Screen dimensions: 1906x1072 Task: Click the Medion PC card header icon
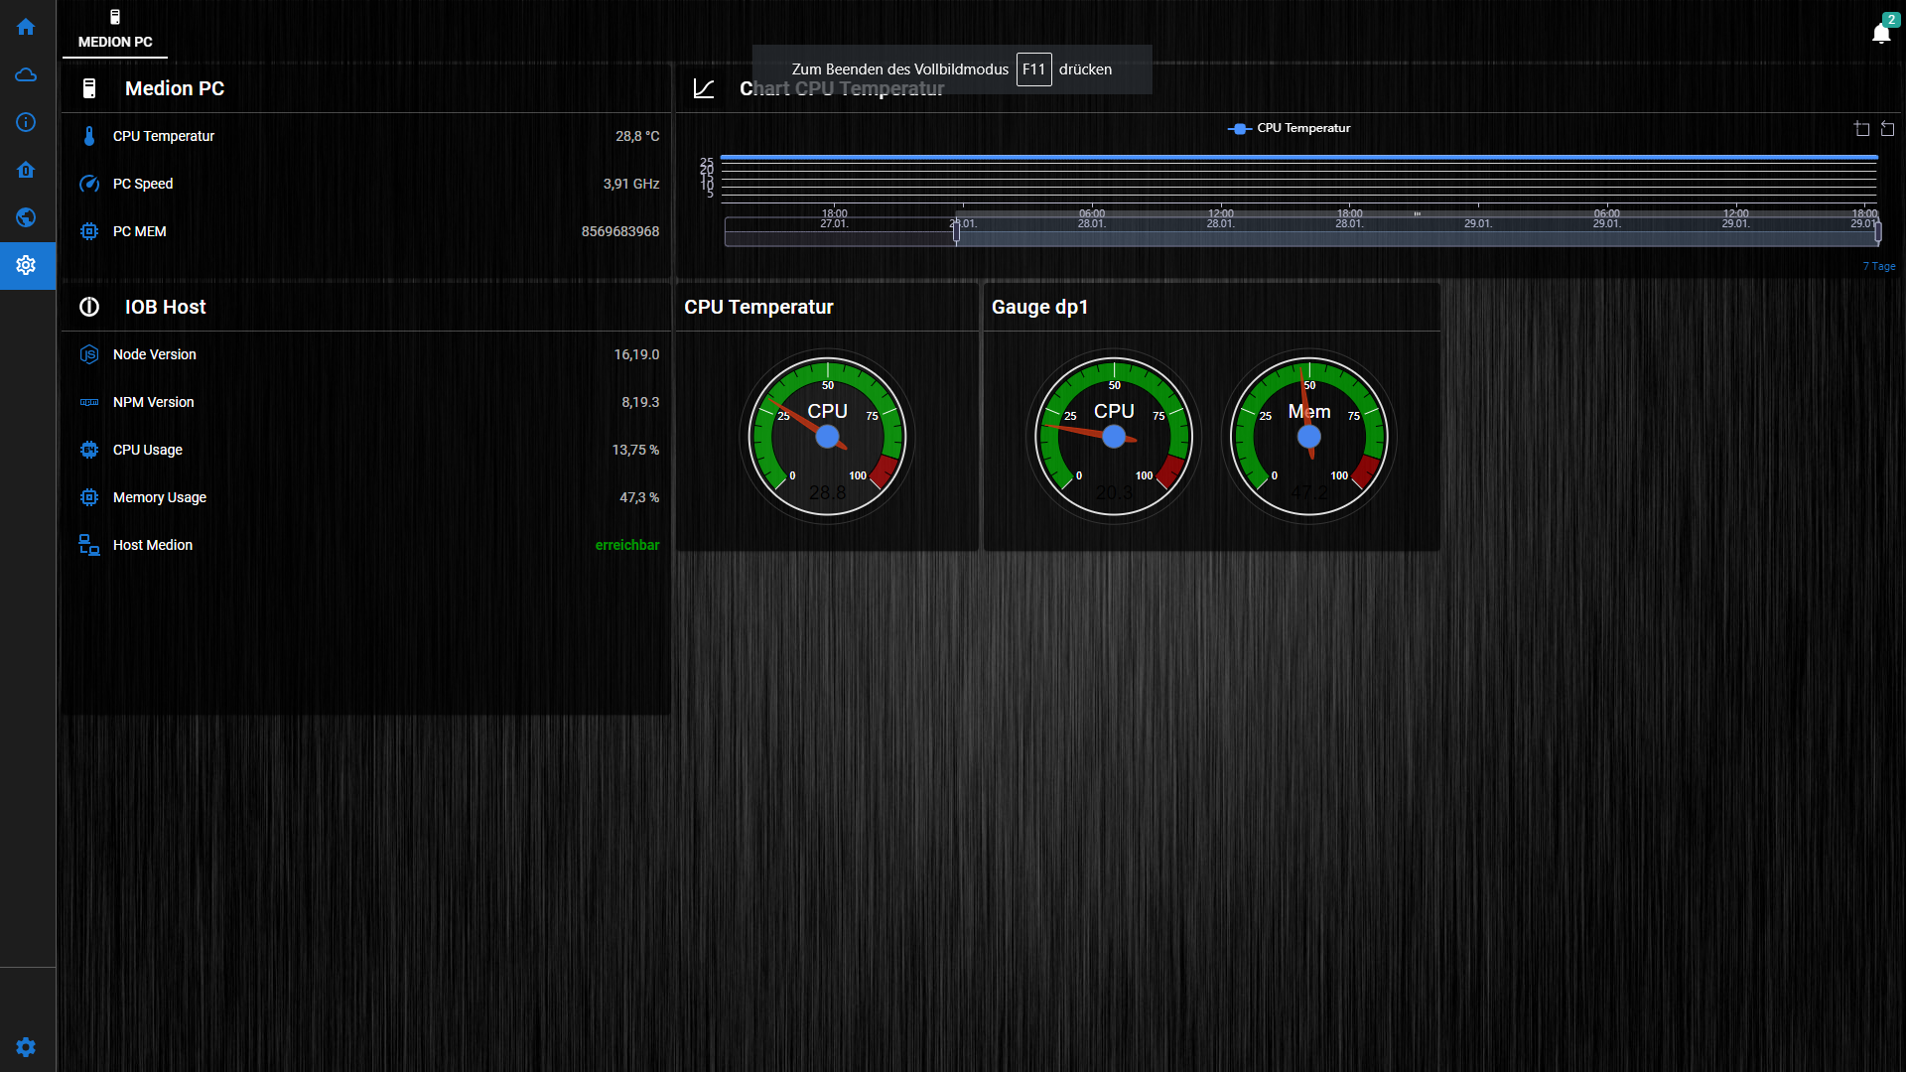(89, 88)
